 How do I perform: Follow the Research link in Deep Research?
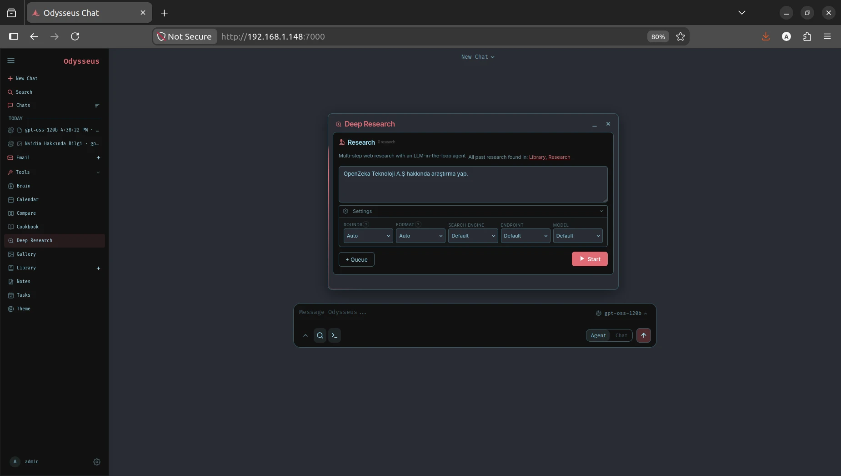tap(559, 157)
